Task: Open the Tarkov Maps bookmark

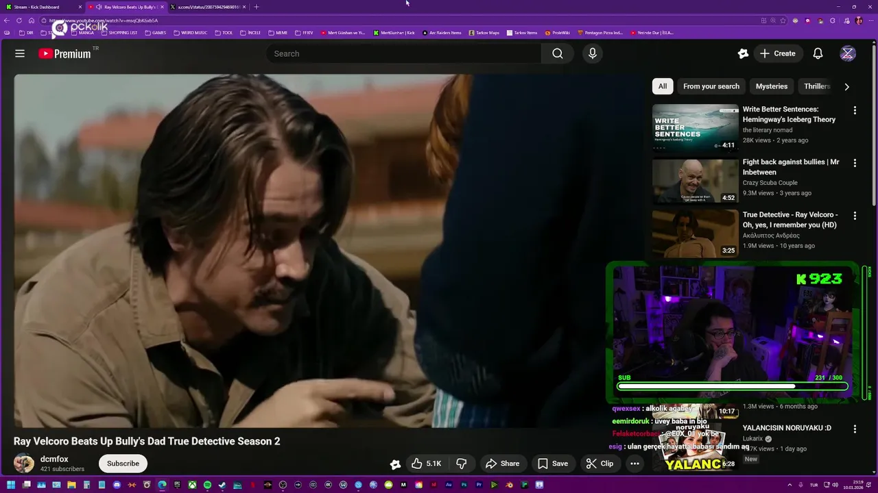Action: coord(484,32)
